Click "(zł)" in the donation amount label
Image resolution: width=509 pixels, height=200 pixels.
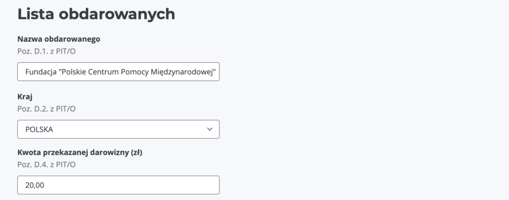point(136,153)
